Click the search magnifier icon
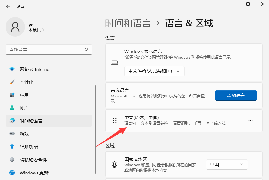This screenshot has height=180, width=269. click(x=86, y=50)
